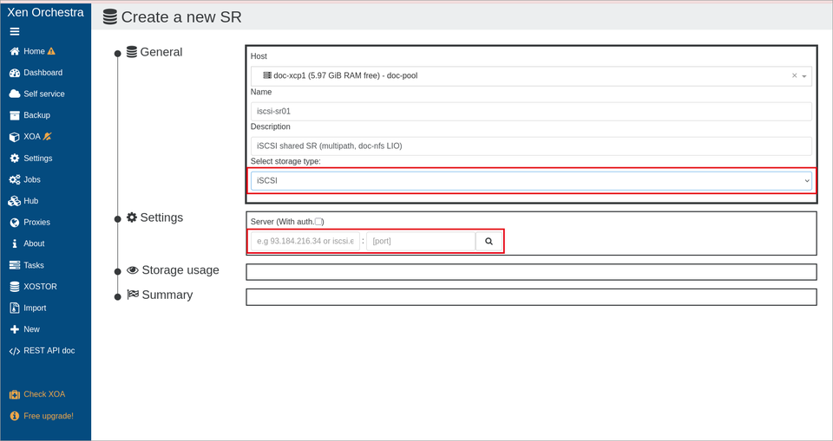Click the Free upgrade! link
The image size is (833, 441).
coord(49,416)
